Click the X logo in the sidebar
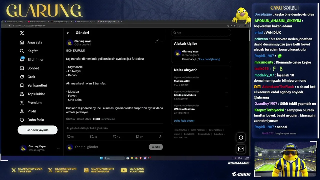This screenshot has height=180, width=320. pos(22,33)
